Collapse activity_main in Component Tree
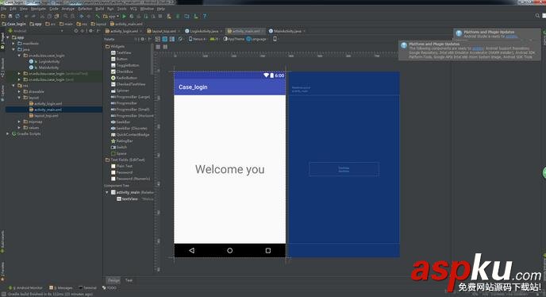Screen dimensions: 546x297 point(107,192)
